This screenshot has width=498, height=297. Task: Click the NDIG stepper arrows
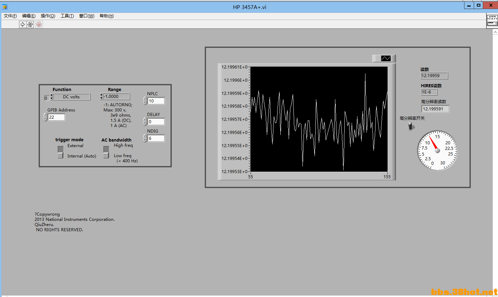pos(145,138)
